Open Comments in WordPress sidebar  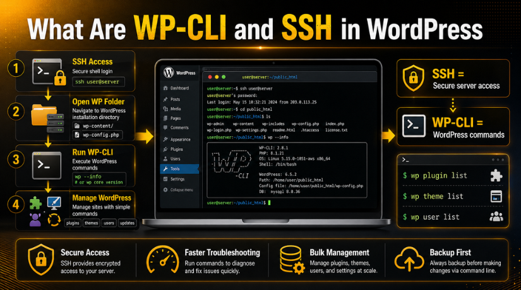pyautogui.click(x=179, y=128)
